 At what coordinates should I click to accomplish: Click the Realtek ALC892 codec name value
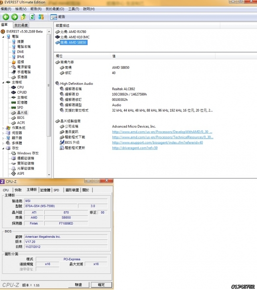pos(124,89)
